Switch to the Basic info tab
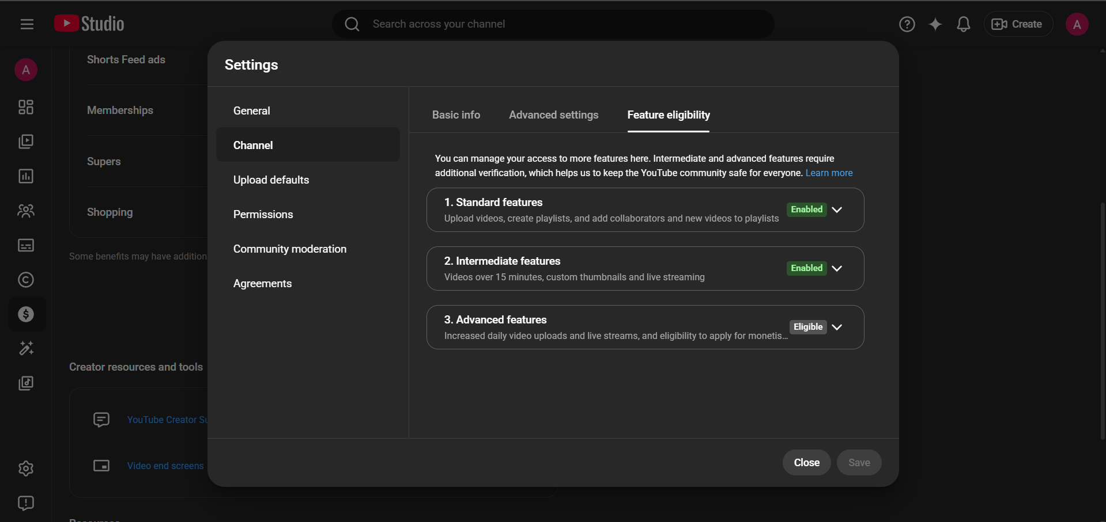 456,115
